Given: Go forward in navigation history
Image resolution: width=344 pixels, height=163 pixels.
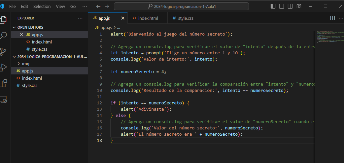Looking at the screenshot, I should [x=107, y=6].
